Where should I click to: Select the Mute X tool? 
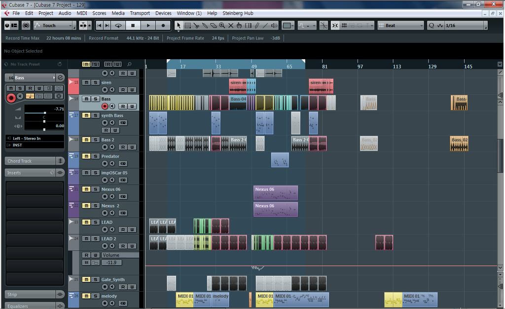[x=231, y=26]
